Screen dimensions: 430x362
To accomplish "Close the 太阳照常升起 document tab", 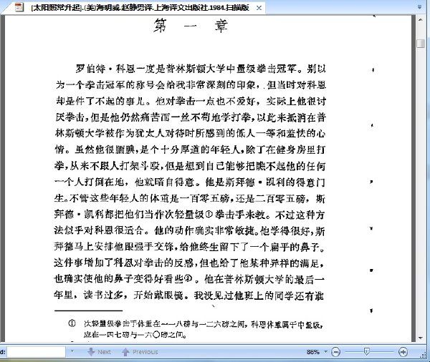I will (x=259, y=8).
